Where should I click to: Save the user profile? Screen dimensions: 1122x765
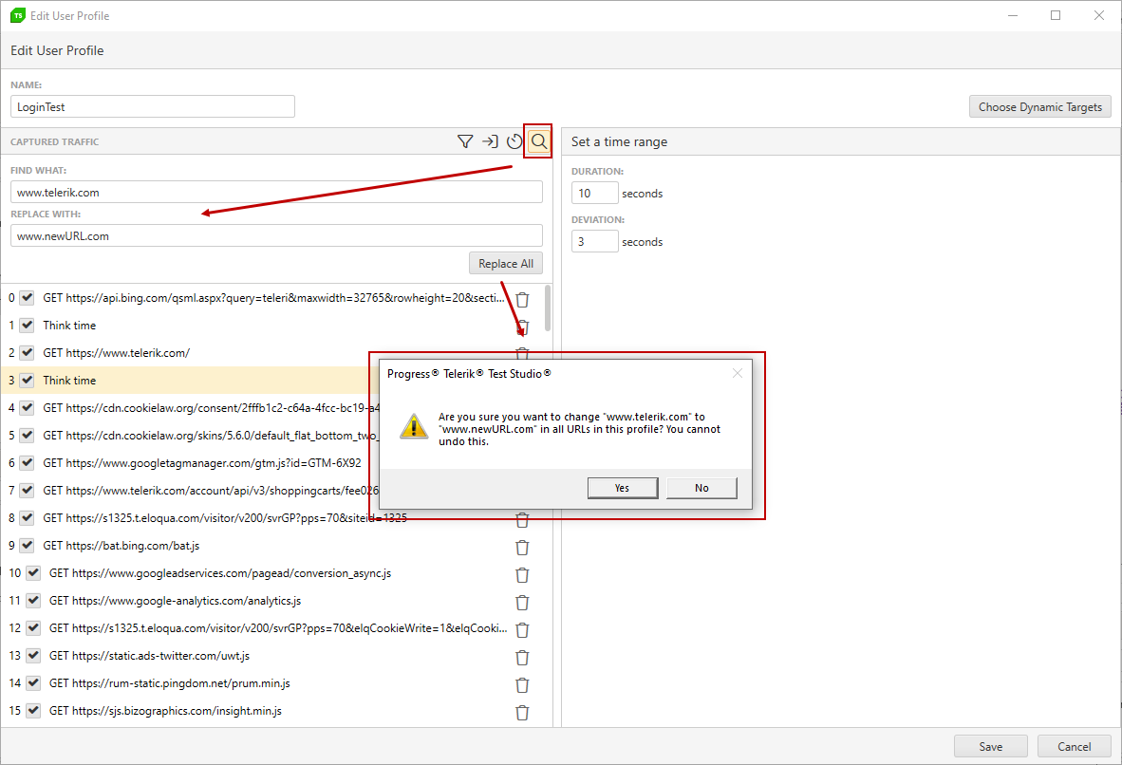click(990, 746)
